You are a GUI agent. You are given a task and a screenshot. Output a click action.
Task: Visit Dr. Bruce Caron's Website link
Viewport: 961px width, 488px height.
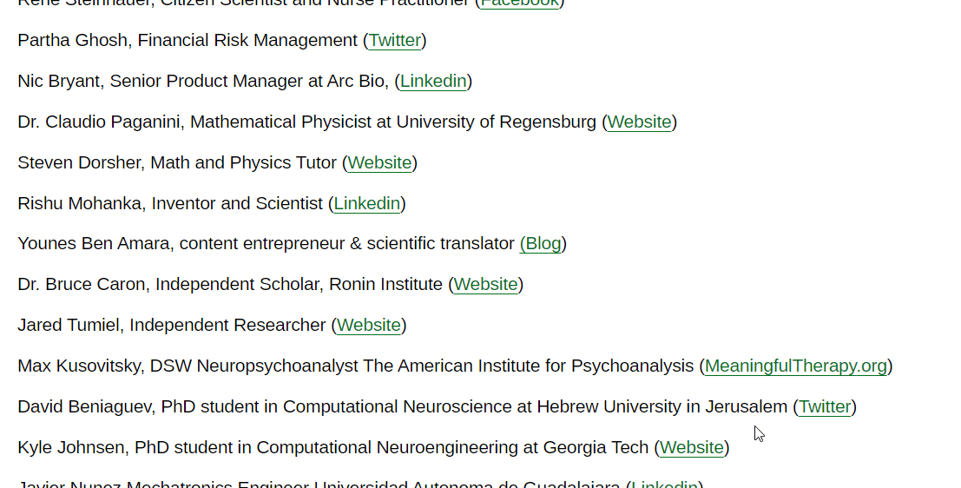[x=485, y=285]
